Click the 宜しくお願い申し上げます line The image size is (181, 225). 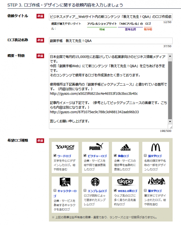tap(70, 121)
